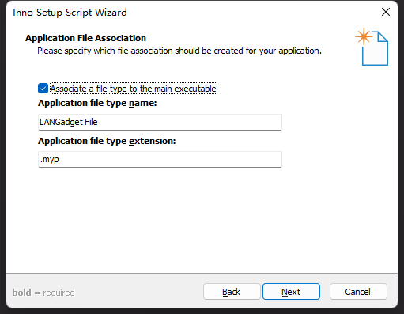Click the 'Application File Association' heading
404x314 pixels.
tap(85, 38)
